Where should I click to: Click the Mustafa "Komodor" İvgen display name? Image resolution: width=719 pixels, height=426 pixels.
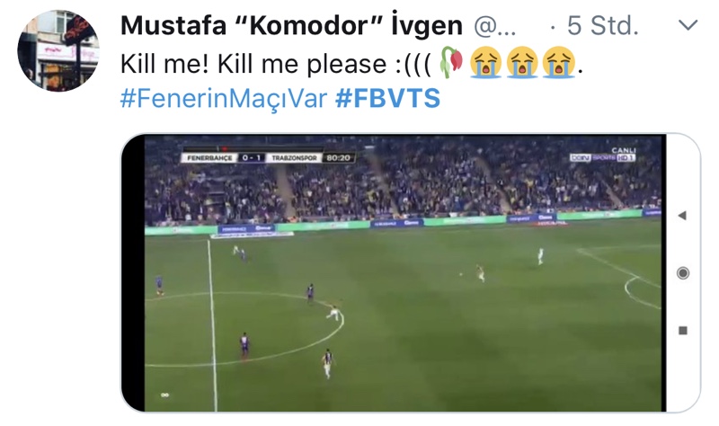tap(291, 25)
